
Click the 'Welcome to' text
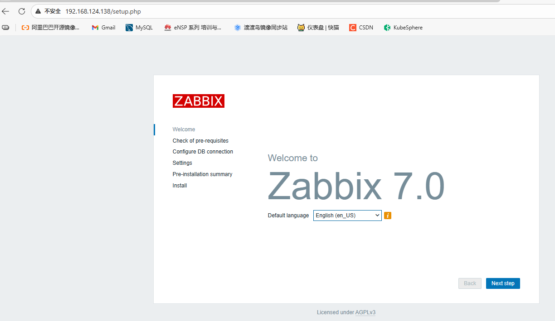[293, 158]
